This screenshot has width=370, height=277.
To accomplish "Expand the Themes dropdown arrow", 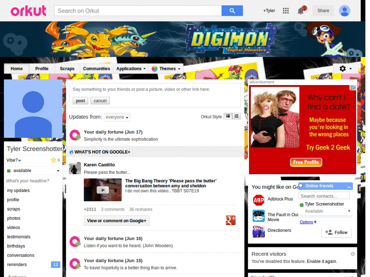I will click(x=179, y=69).
